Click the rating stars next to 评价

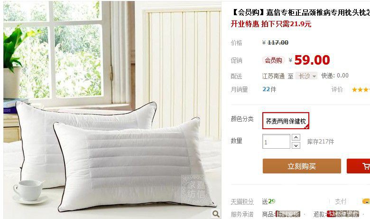[361, 89]
